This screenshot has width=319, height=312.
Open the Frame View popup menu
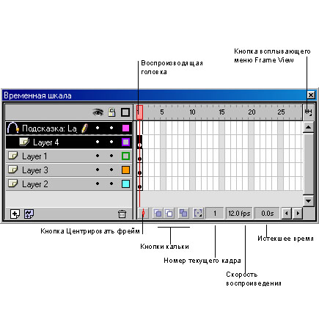pyautogui.click(x=309, y=112)
